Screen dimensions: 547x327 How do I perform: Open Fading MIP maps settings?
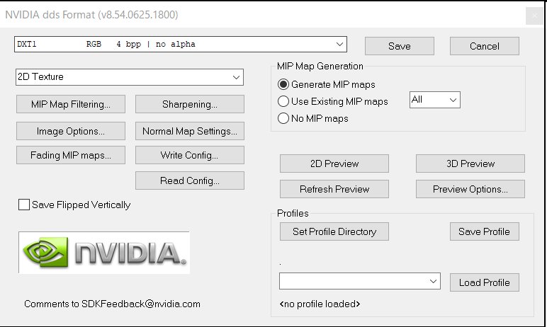coord(71,155)
